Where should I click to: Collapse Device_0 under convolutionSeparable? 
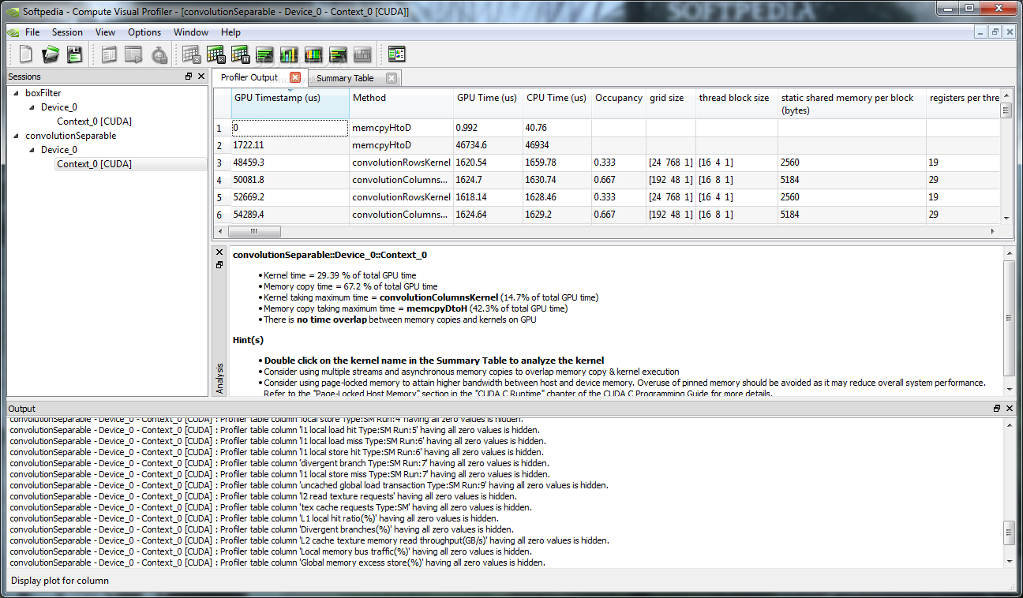click(32, 150)
